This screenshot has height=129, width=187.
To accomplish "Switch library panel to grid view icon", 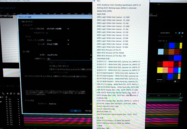I will click(x=179, y=33).
